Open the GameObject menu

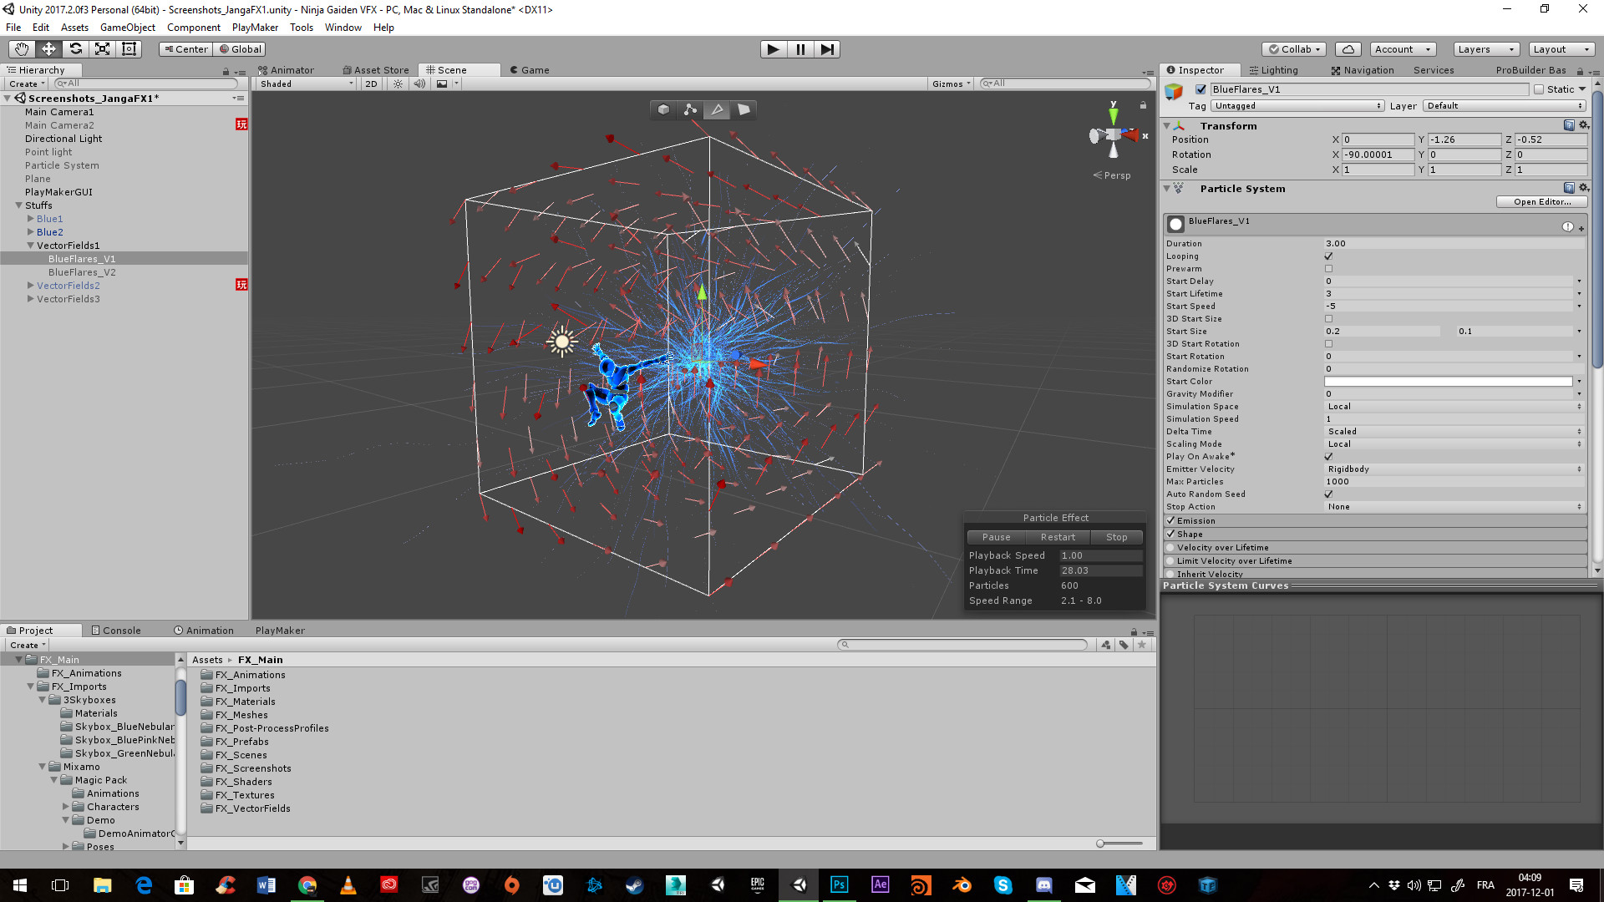point(127,28)
